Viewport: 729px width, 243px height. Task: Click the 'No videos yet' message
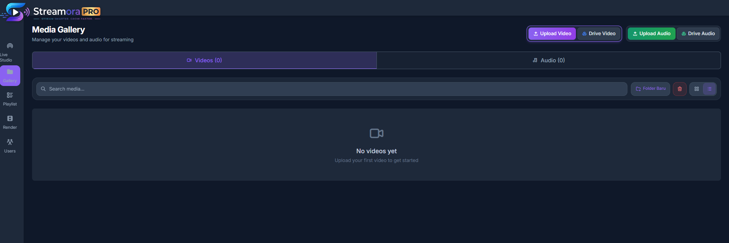(x=377, y=151)
